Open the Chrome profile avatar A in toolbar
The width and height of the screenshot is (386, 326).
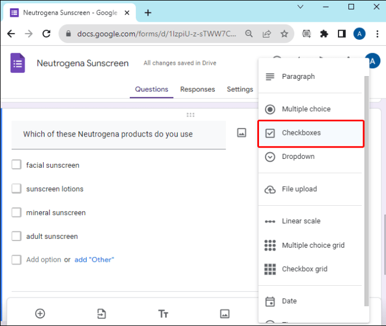[359, 34]
